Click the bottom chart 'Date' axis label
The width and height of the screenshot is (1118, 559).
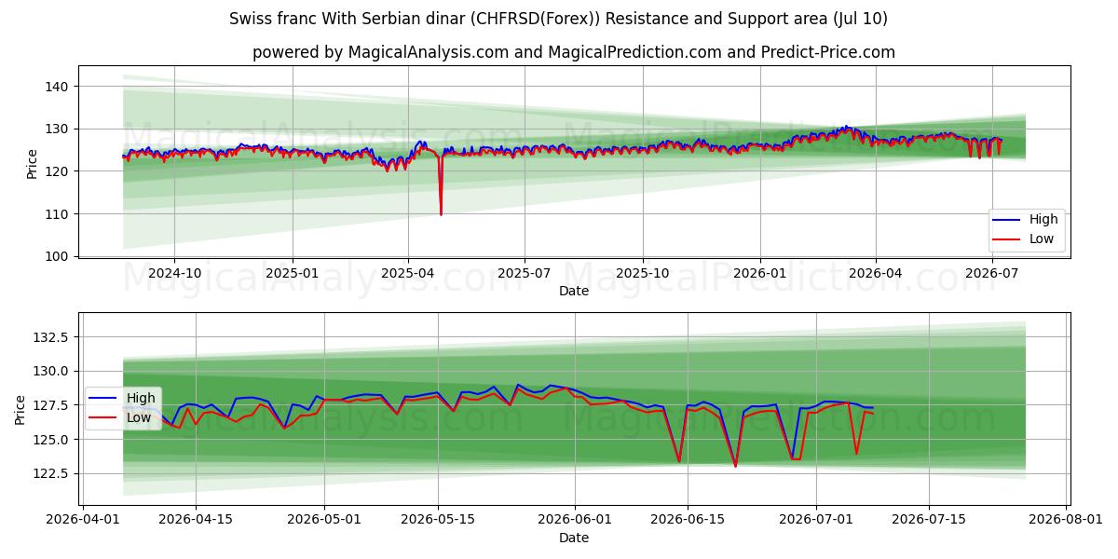573,538
